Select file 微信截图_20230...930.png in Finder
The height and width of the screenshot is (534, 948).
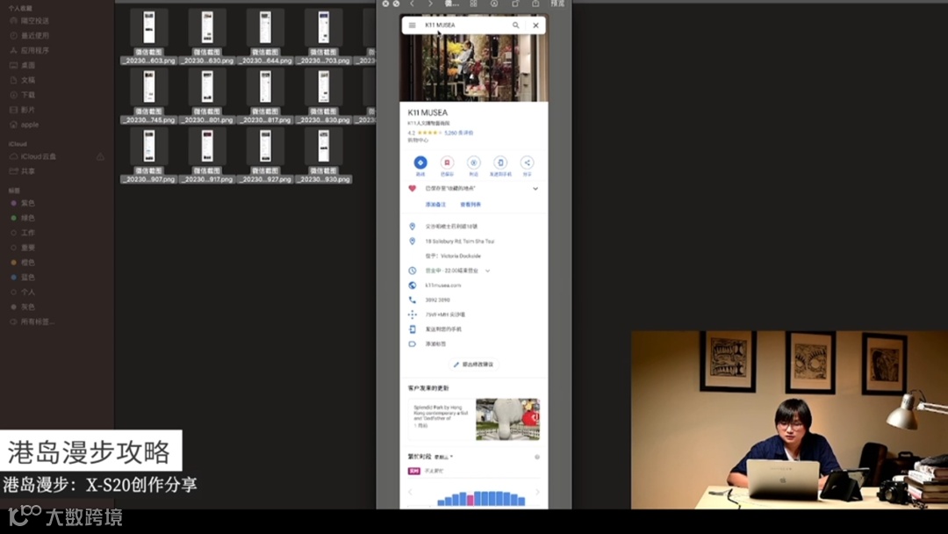tap(323, 155)
